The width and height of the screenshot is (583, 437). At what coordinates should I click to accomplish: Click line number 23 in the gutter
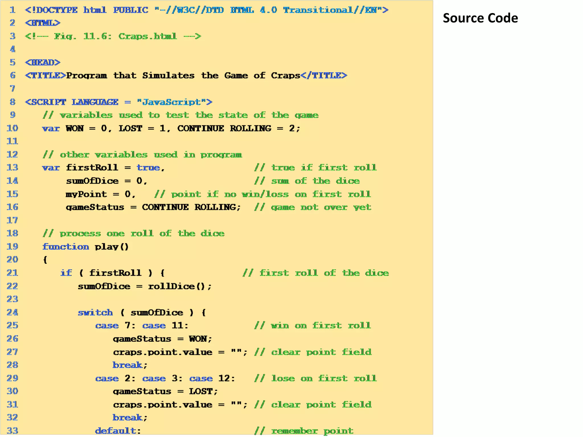12,299
